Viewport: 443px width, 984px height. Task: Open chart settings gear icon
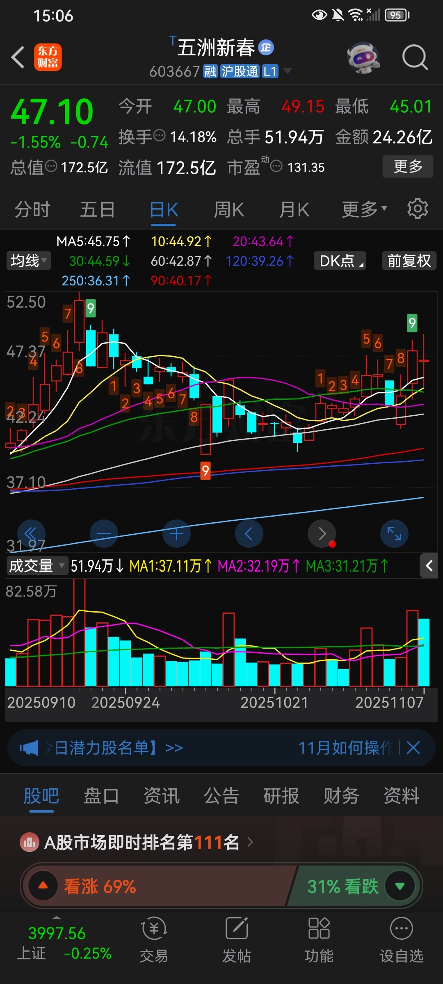[418, 209]
